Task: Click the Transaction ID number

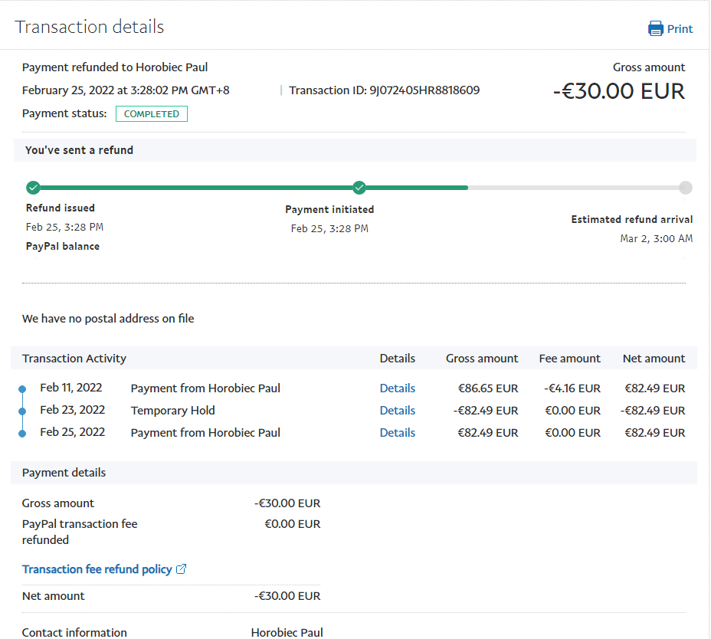Action: click(424, 90)
